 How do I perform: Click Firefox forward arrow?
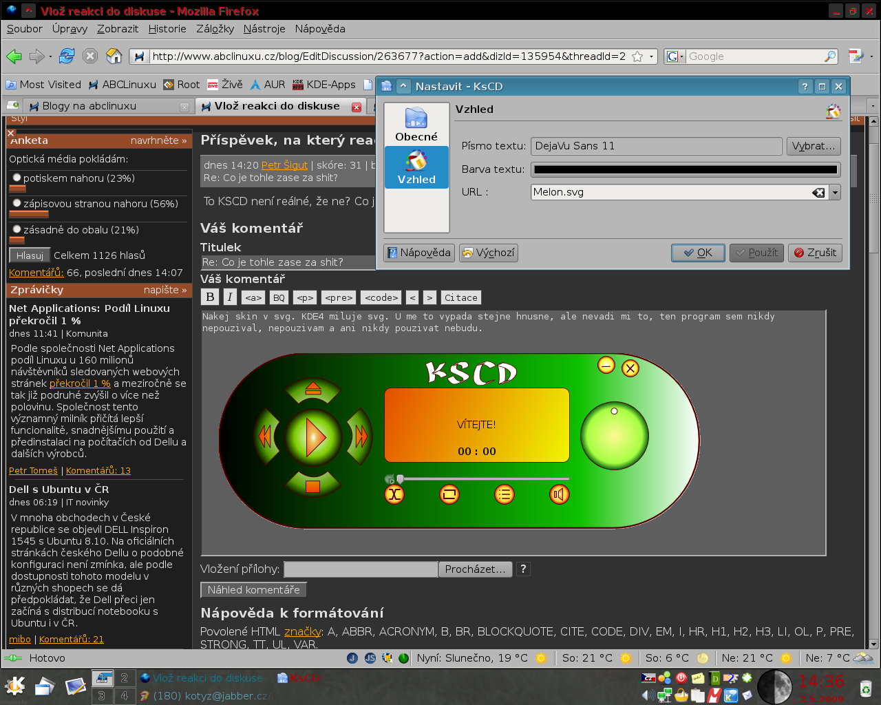tap(36, 56)
